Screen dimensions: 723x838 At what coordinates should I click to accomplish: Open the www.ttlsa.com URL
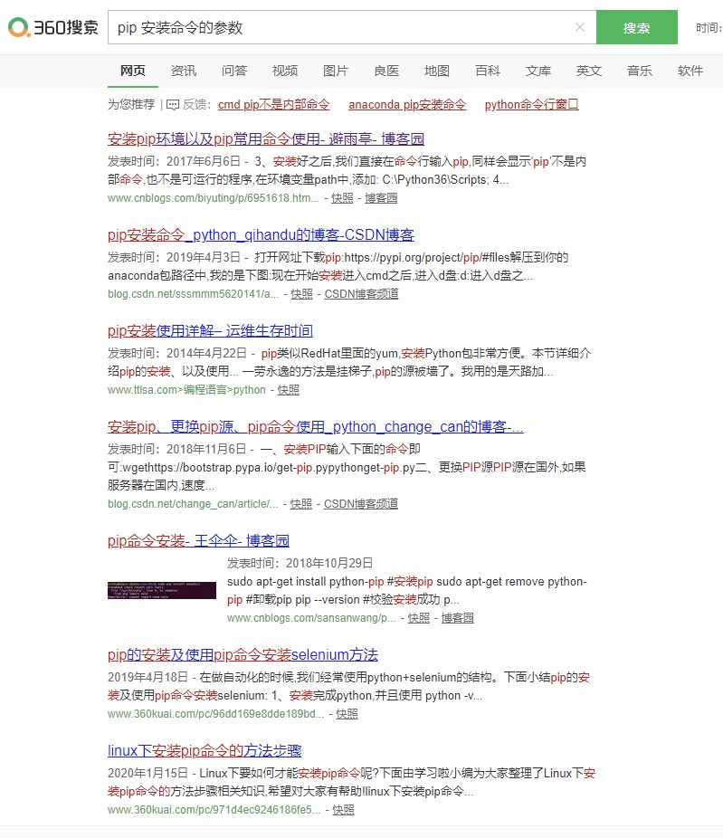point(186,390)
